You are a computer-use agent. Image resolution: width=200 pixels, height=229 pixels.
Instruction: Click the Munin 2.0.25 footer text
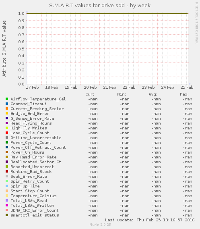coord(100,225)
